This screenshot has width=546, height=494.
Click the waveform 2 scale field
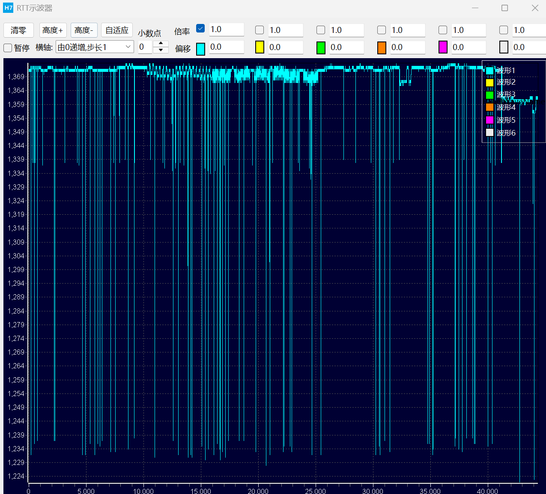coord(286,30)
